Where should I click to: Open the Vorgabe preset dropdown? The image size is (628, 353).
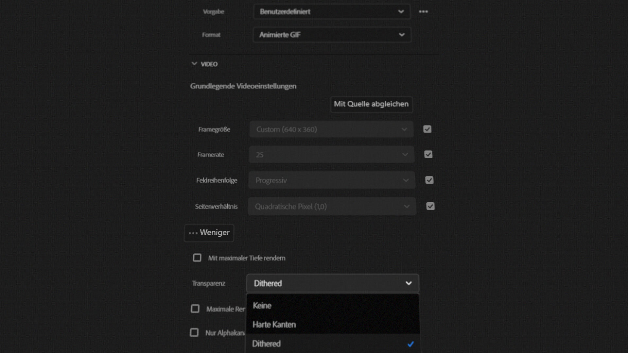(332, 12)
